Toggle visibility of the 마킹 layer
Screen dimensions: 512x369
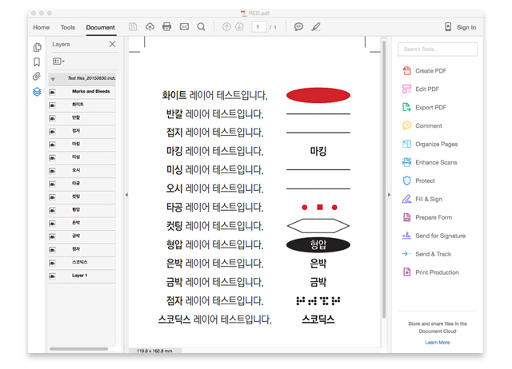[x=52, y=145]
